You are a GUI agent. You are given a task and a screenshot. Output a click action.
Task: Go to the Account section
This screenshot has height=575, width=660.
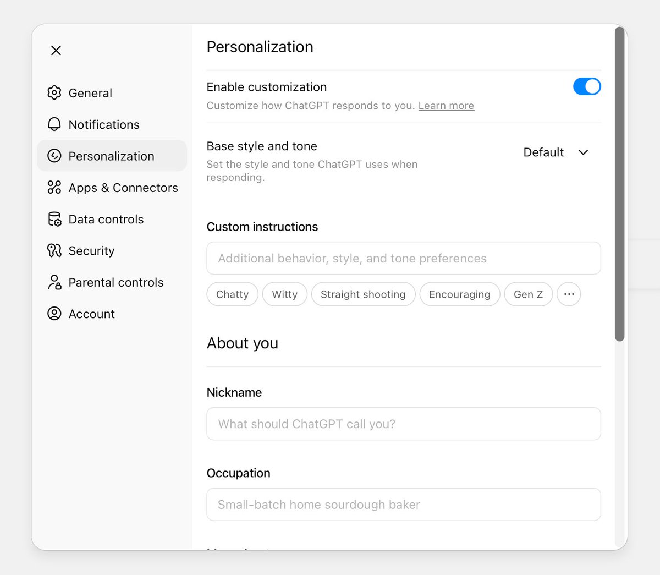112,314
